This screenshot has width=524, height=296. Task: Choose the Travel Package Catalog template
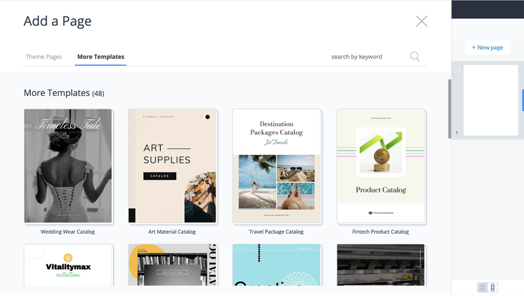pos(277,166)
